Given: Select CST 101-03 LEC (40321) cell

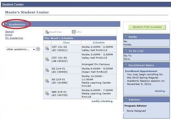Looking at the screenshot, I should [x=66, y=49].
